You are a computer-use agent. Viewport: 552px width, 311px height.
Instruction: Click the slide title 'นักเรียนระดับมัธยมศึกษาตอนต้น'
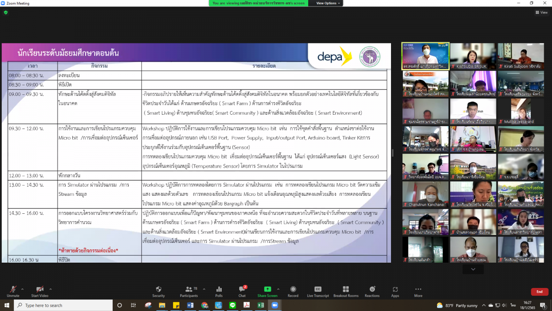point(68,53)
